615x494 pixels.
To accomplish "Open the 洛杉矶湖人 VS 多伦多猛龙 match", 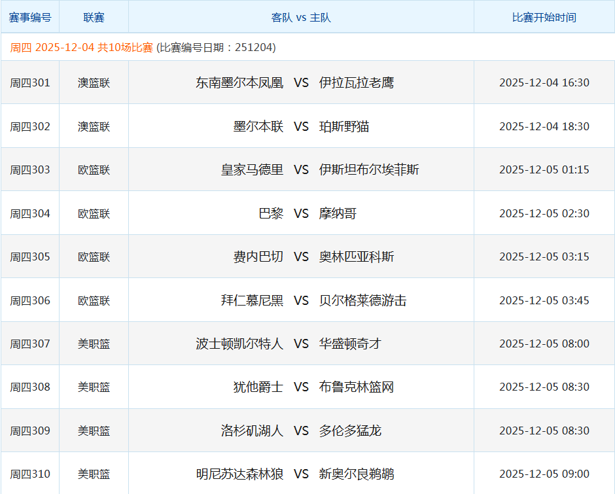I will pos(301,431).
